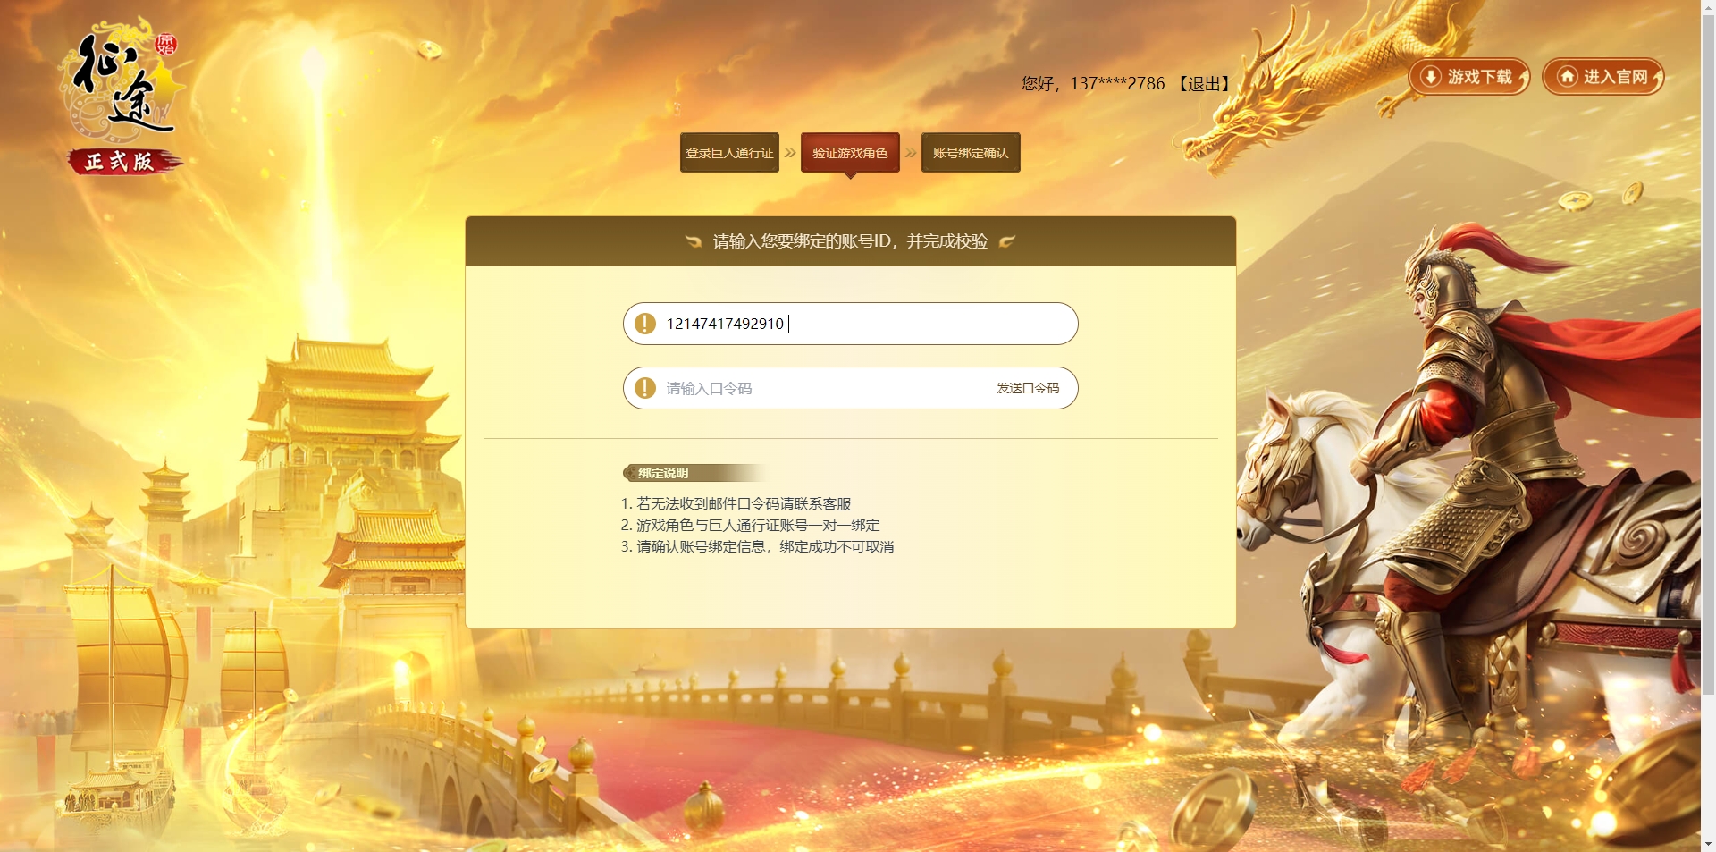Select the 登录巨人通行证 step tab

(x=729, y=153)
